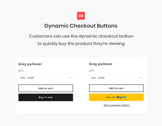
Task: Click left Add to cart button
Action: [x=46, y=88]
